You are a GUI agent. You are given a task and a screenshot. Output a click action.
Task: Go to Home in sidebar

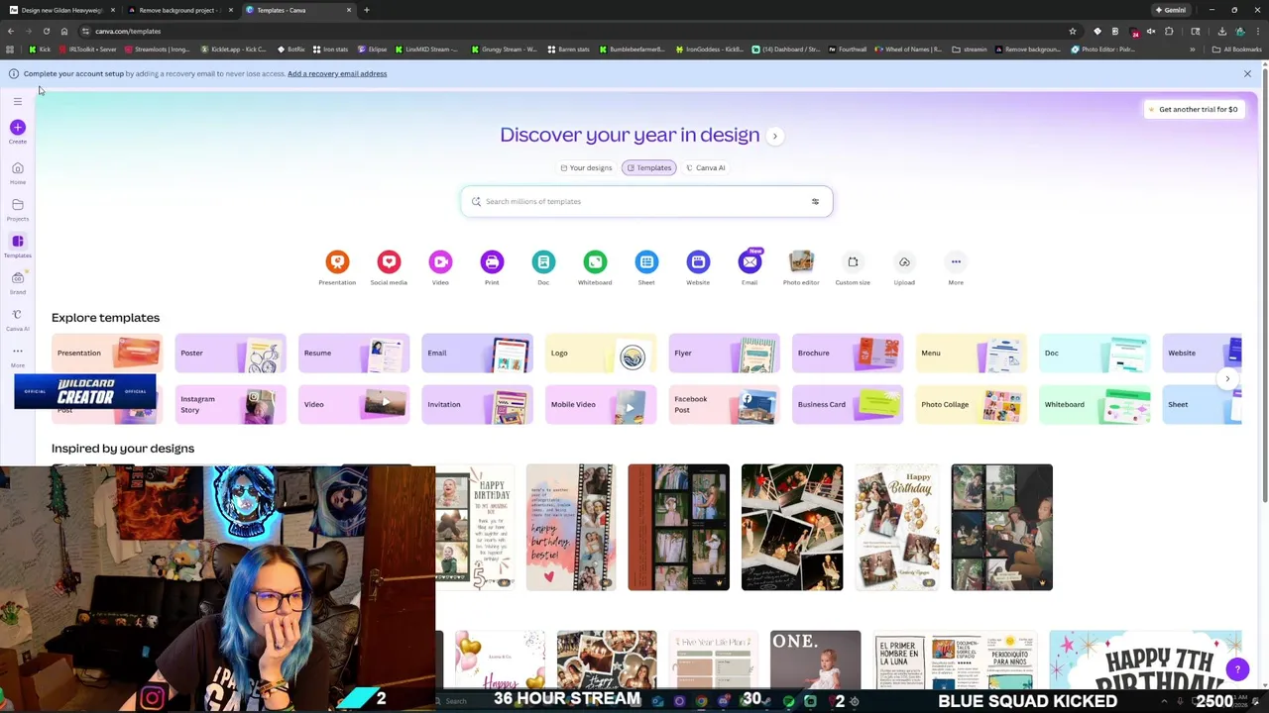coord(17,172)
